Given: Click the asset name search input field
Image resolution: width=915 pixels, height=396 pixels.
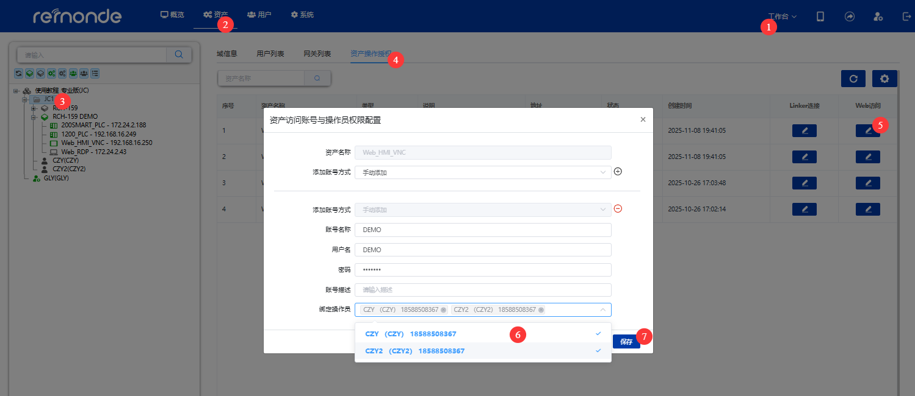Looking at the screenshot, I should (261, 78).
